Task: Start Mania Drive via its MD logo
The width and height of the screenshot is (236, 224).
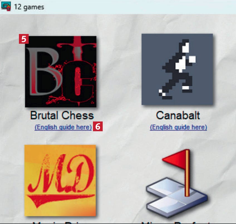Action: tap(60, 181)
